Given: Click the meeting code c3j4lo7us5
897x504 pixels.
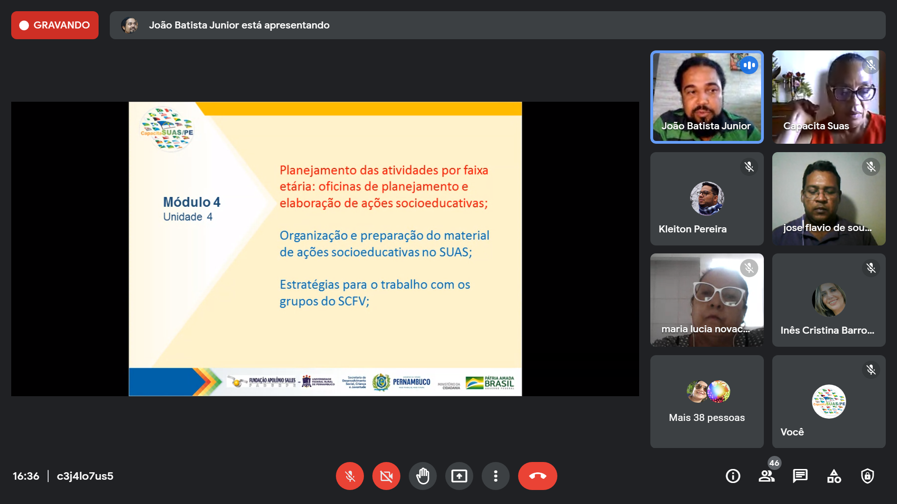Looking at the screenshot, I should point(85,476).
